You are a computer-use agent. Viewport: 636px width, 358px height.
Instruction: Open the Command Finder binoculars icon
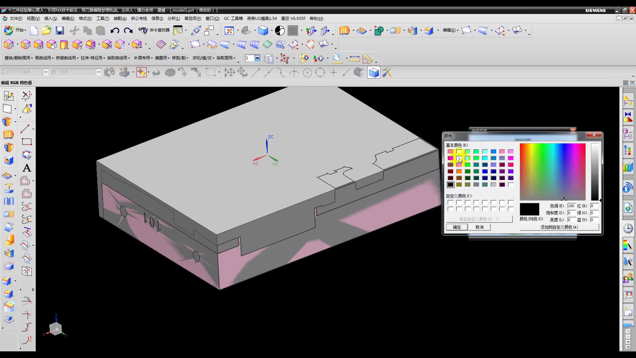(143, 30)
